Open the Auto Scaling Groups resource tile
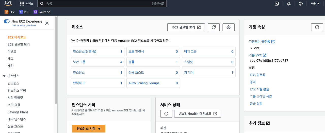 (x=153, y=83)
